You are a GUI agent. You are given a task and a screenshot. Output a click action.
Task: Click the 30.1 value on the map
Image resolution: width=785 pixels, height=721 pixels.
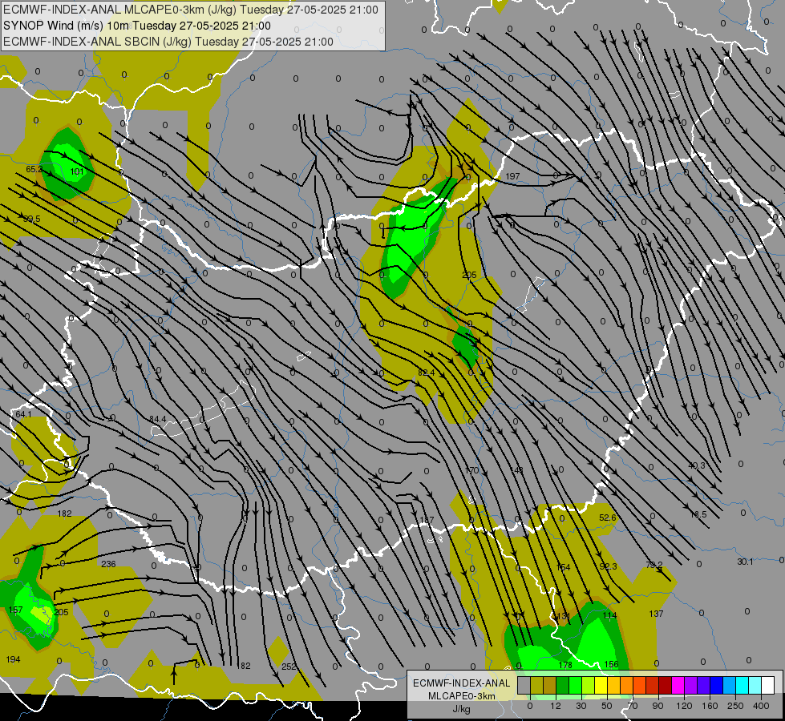click(745, 562)
